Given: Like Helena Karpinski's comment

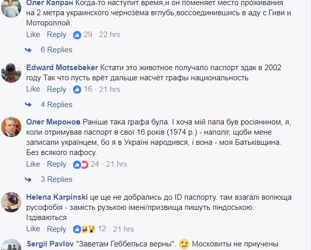Looking at the screenshot, I should [x=33, y=229].
